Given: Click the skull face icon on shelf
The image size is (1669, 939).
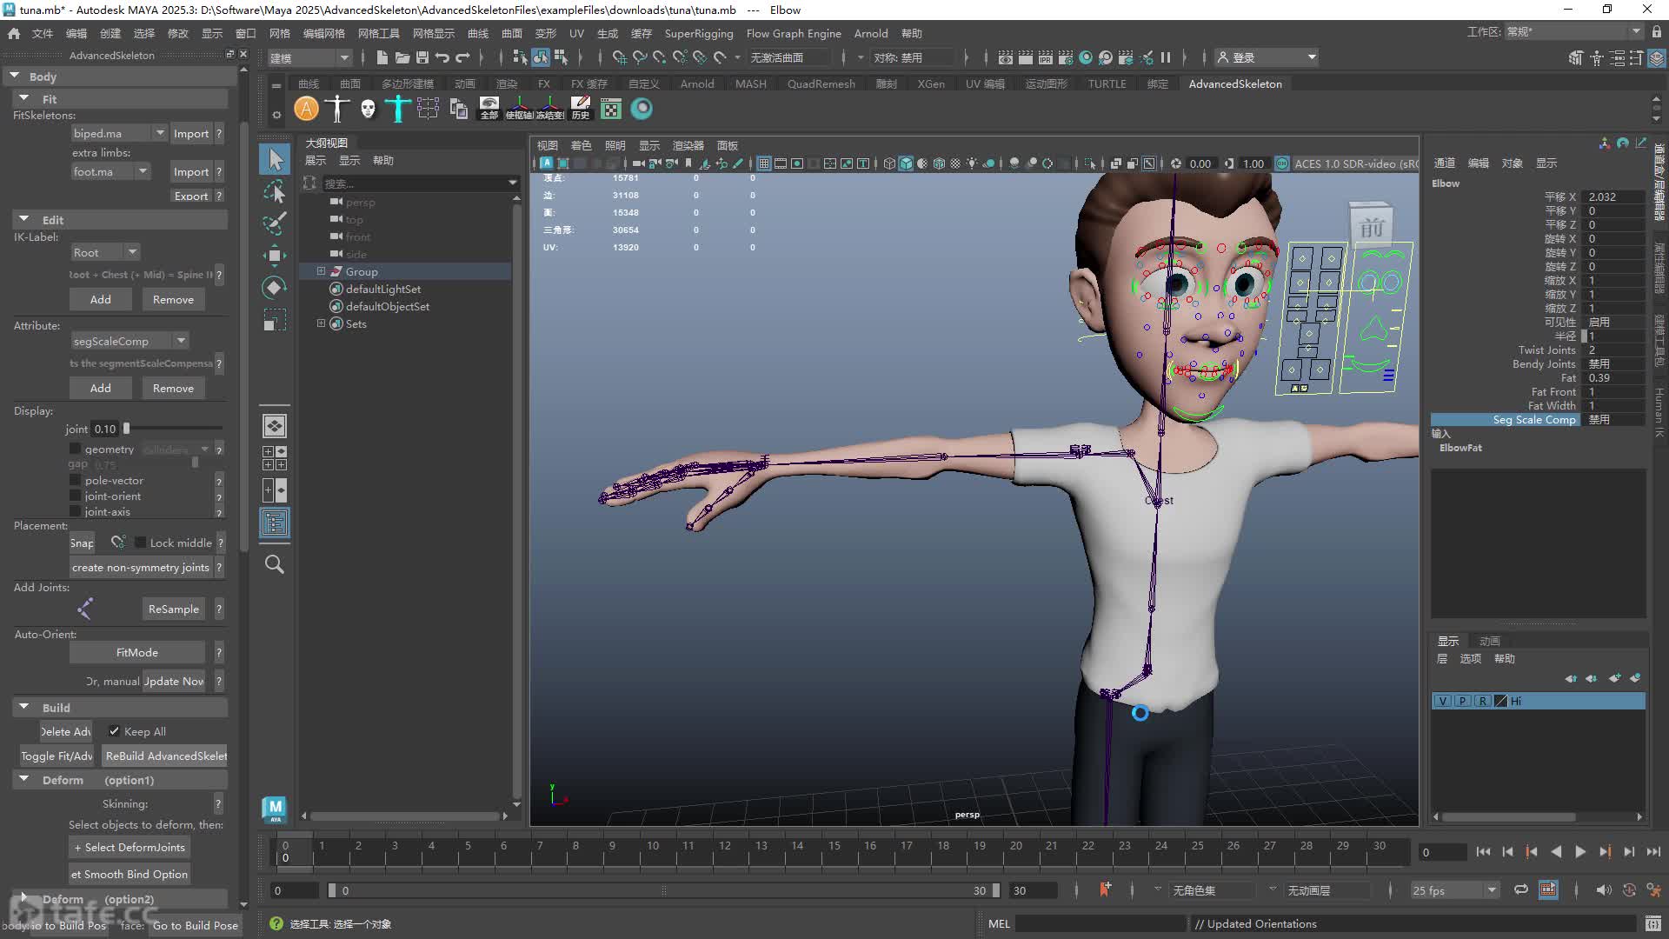Looking at the screenshot, I should (368, 109).
